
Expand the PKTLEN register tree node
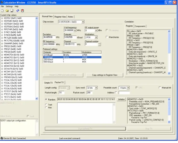tap(2, 38)
